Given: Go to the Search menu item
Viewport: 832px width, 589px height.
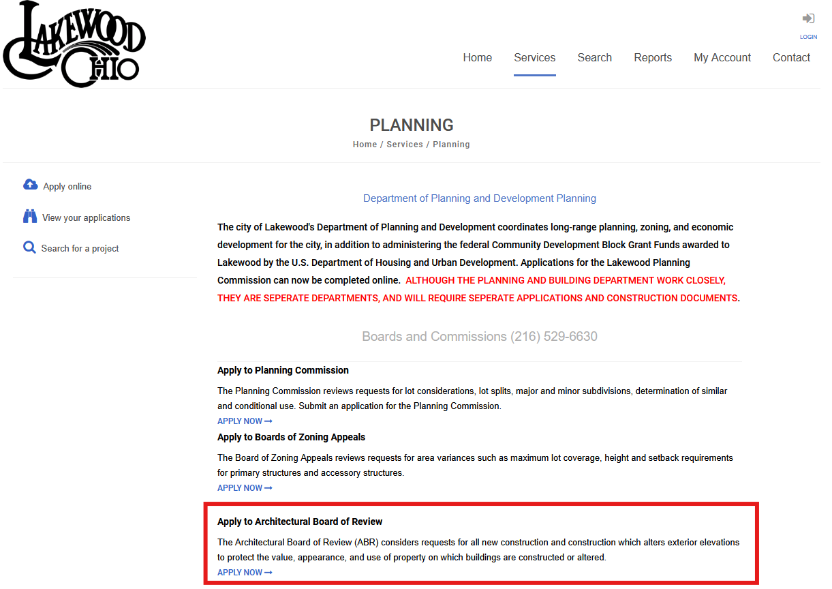Looking at the screenshot, I should coord(595,58).
